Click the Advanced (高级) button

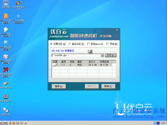pos(59,86)
